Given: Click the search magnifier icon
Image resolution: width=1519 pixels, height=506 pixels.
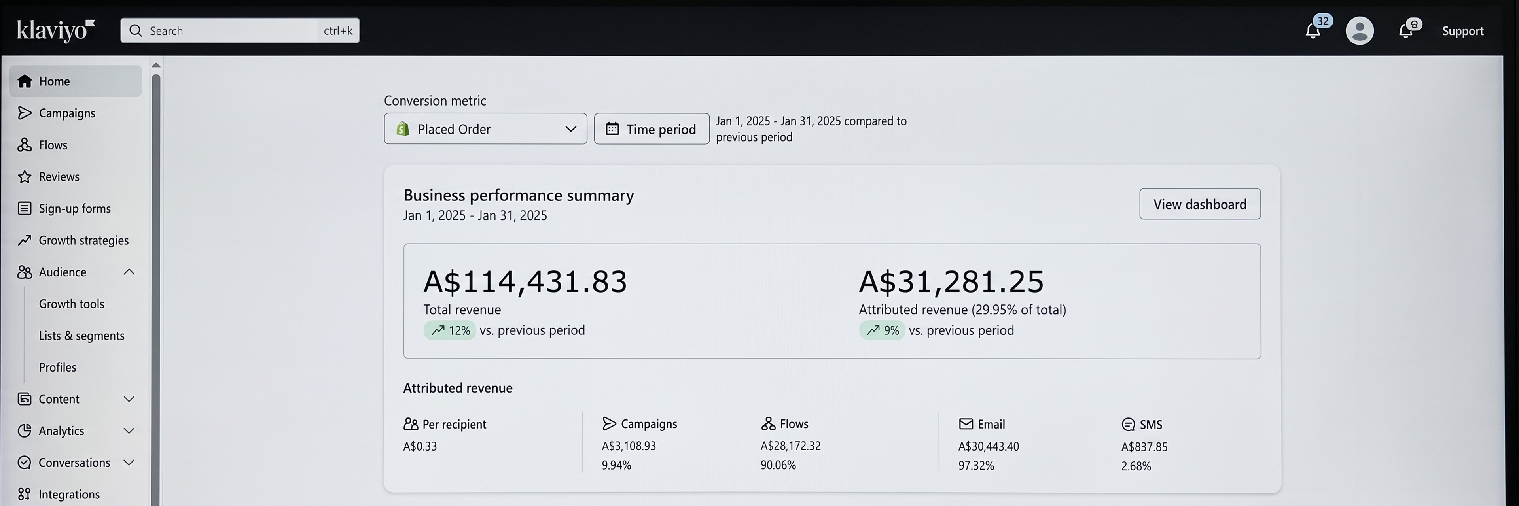Looking at the screenshot, I should click(136, 30).
